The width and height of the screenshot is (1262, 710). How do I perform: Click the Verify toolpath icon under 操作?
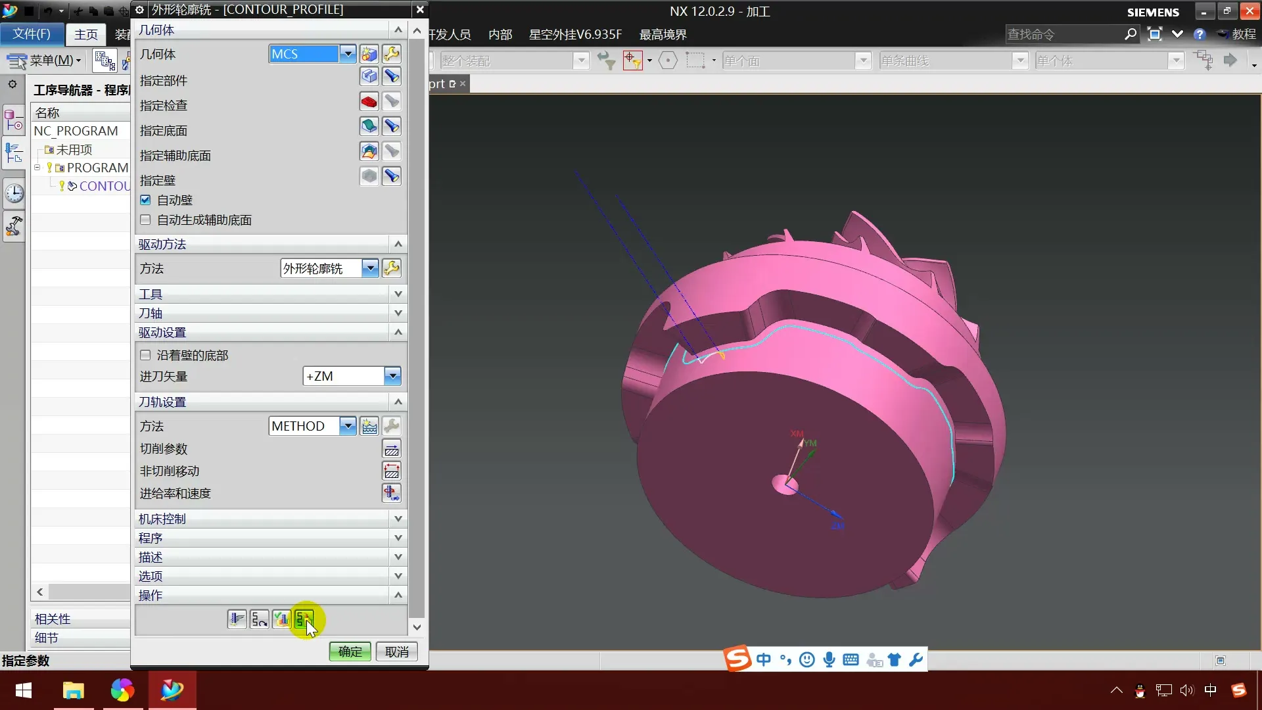[281, 619]
